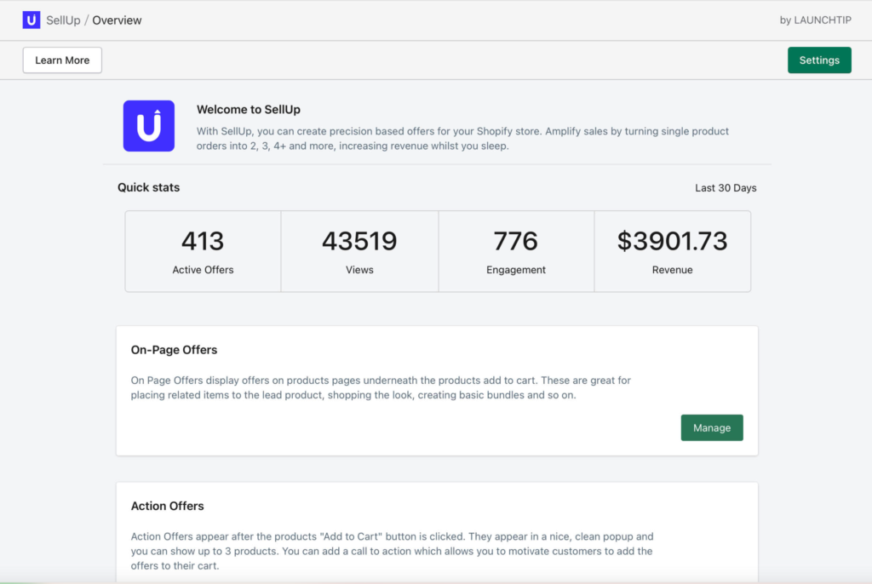Screen dimensions: 872x584
Task: Open the Settings page
Action: (x=819, y=60)
